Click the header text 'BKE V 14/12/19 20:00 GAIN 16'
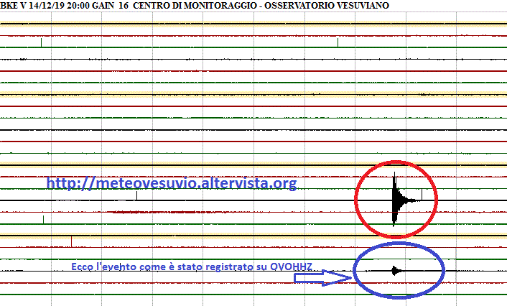This screenshot has width=507, height=306. click(x=65, y=6)
